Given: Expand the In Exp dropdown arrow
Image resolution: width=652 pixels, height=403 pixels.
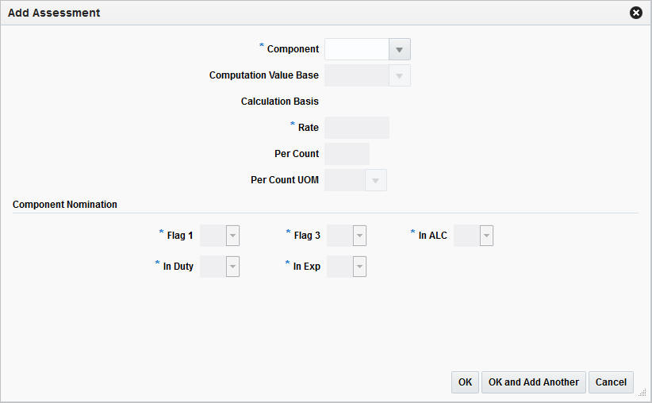Looking at the screenshot, I should (359, 267).
